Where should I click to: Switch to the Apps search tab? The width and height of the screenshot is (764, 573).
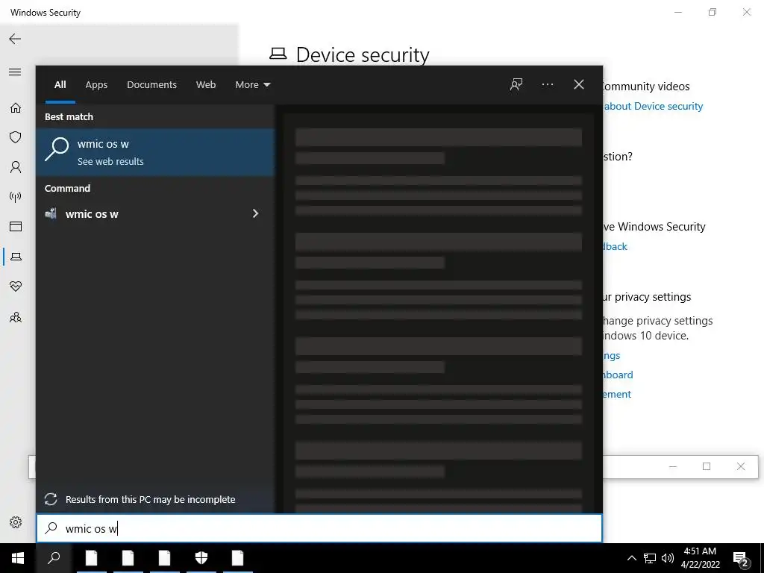(96, 85)
